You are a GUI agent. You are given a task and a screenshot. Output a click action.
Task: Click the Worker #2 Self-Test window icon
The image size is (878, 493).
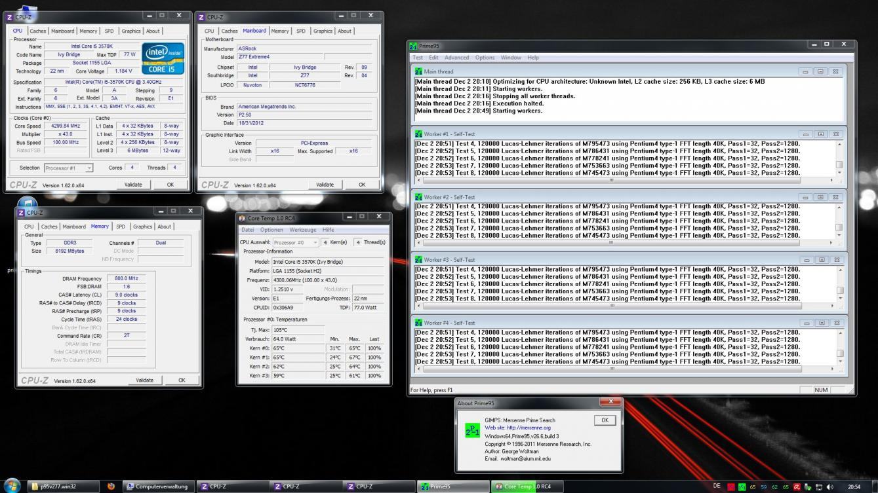[418, 197]
